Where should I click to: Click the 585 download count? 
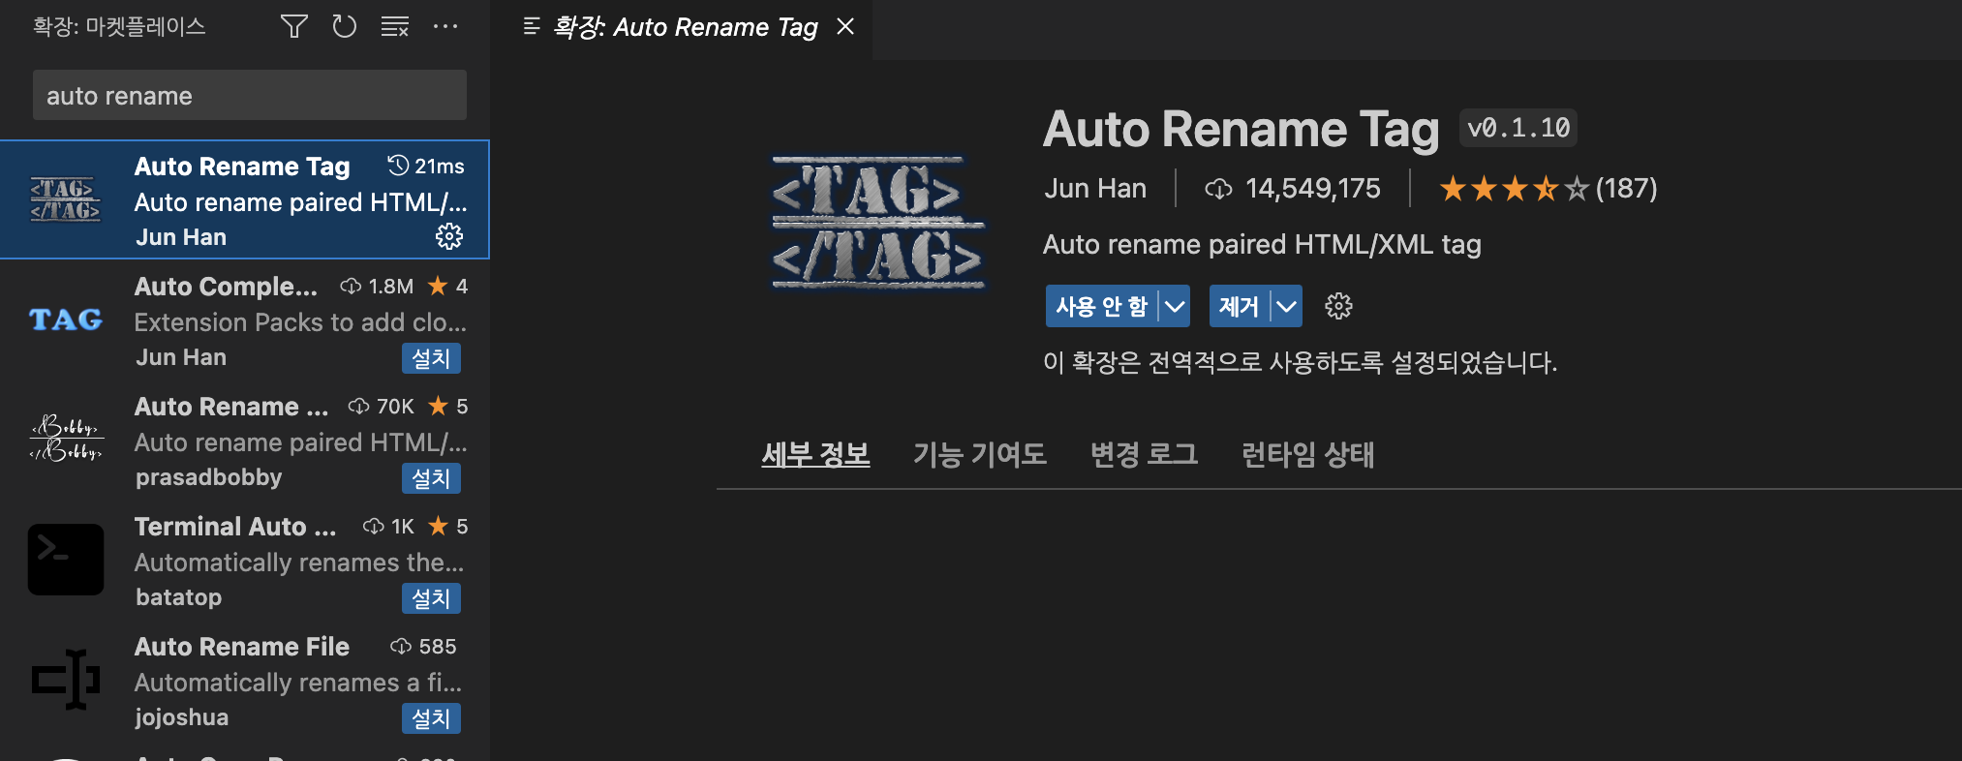point(423,647)
